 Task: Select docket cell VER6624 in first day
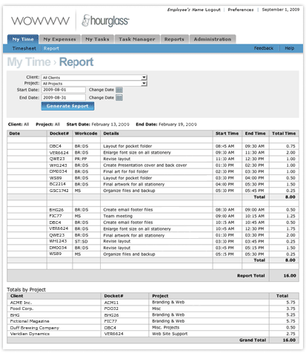point(59,153)
